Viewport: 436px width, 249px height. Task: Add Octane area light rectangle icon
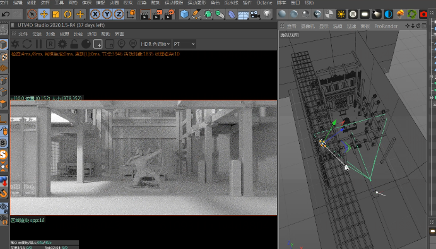pyautogui.click(x=365, y=14)
